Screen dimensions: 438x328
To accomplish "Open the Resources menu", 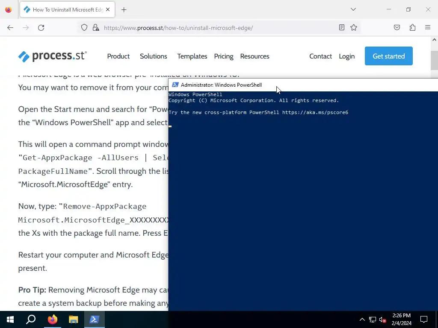I will 255,56.
